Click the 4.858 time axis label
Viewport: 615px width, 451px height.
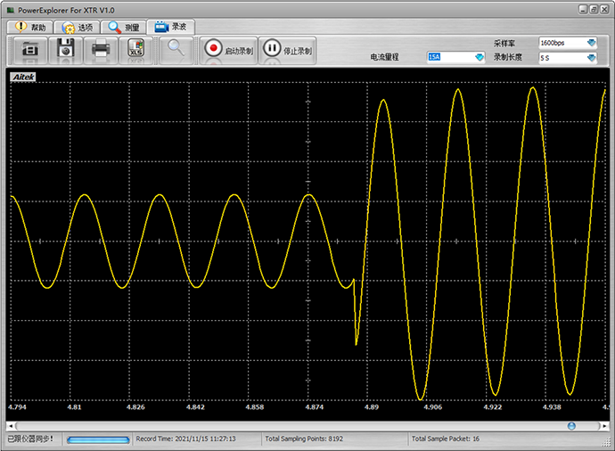[x=255, y=407]
